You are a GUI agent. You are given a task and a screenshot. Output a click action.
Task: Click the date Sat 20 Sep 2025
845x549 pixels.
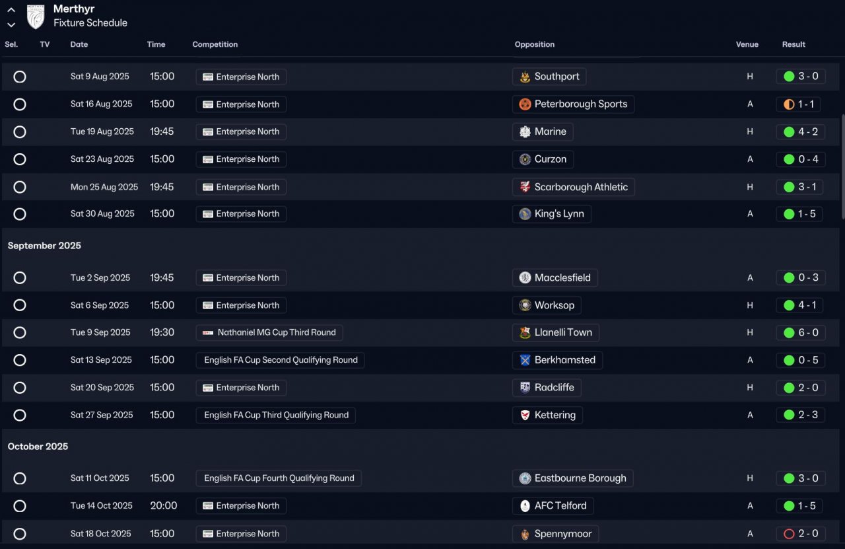click(102, 387)
